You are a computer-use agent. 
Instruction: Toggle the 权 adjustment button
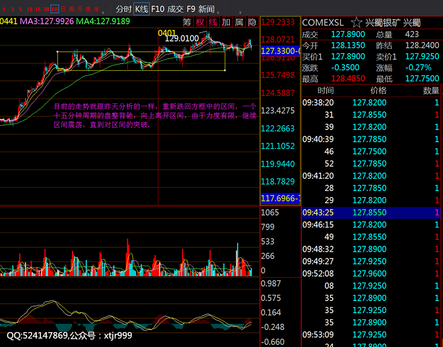200,22
